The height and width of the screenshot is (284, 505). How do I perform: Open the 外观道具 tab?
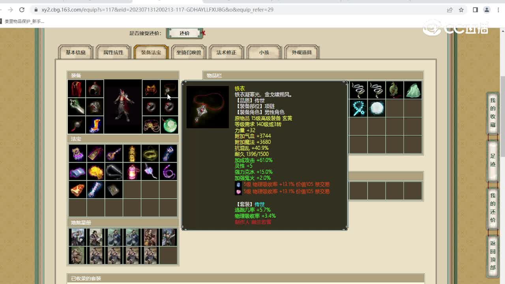click(302, 52)
